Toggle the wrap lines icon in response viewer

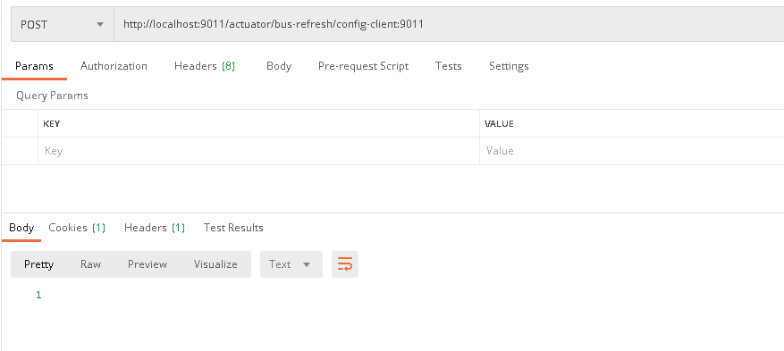point(345,264)
